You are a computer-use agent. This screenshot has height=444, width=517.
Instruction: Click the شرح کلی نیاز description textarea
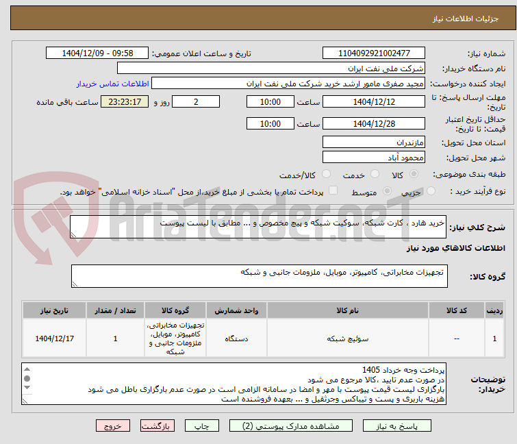258,227
